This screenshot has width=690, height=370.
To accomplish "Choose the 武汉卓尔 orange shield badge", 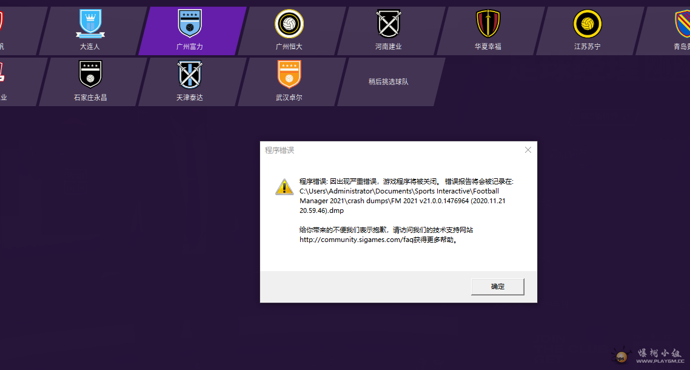I will tap(289, 75).
